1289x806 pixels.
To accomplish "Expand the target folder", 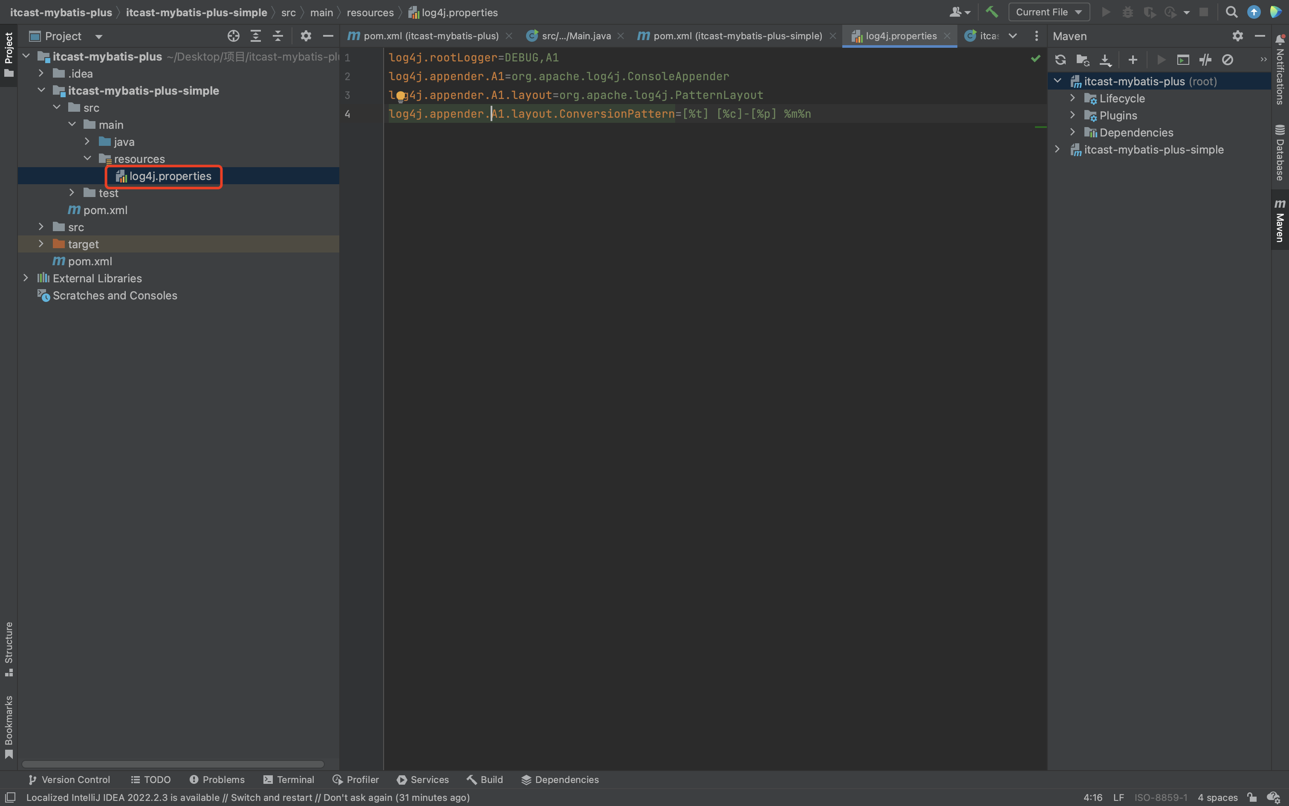I will (41, 244).
